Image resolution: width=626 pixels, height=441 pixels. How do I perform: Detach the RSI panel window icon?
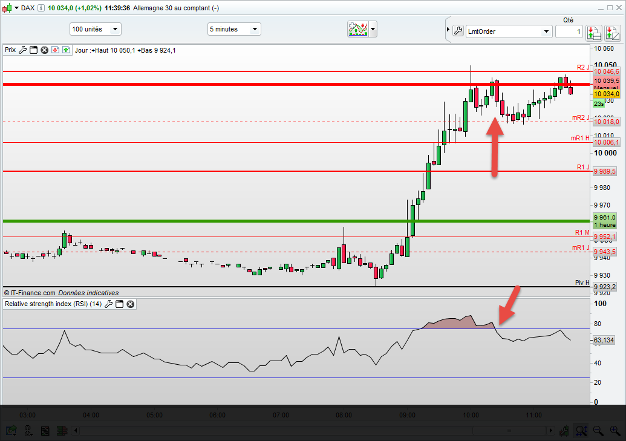[x=119, y=304]
